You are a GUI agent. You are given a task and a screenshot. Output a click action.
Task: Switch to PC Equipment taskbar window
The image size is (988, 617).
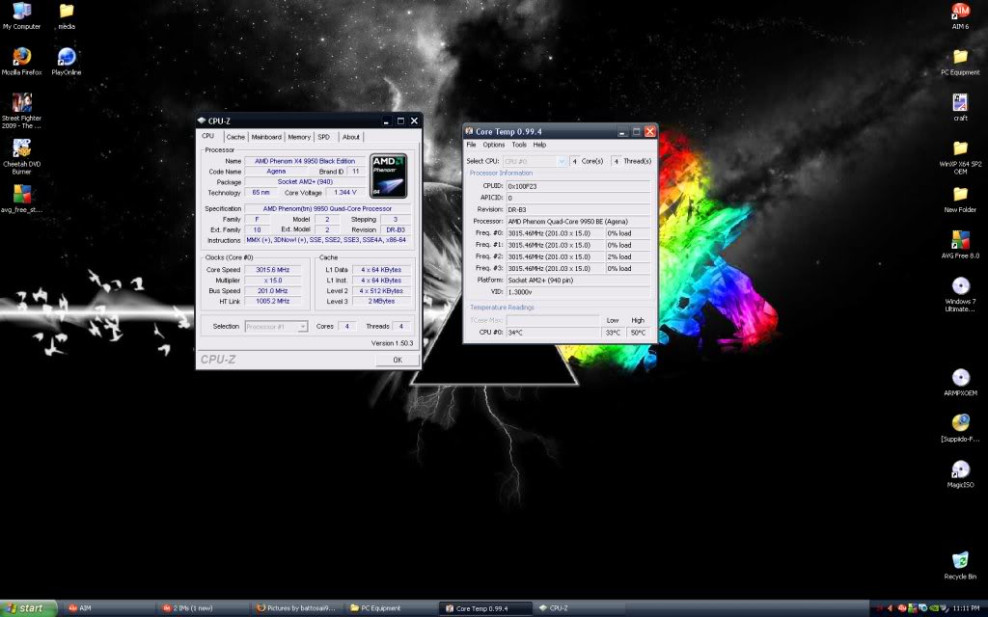point(392,608)
